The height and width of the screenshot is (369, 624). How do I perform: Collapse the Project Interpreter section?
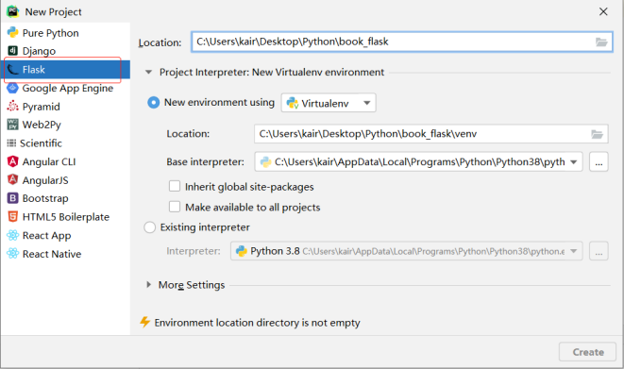[x=148, y=73]
